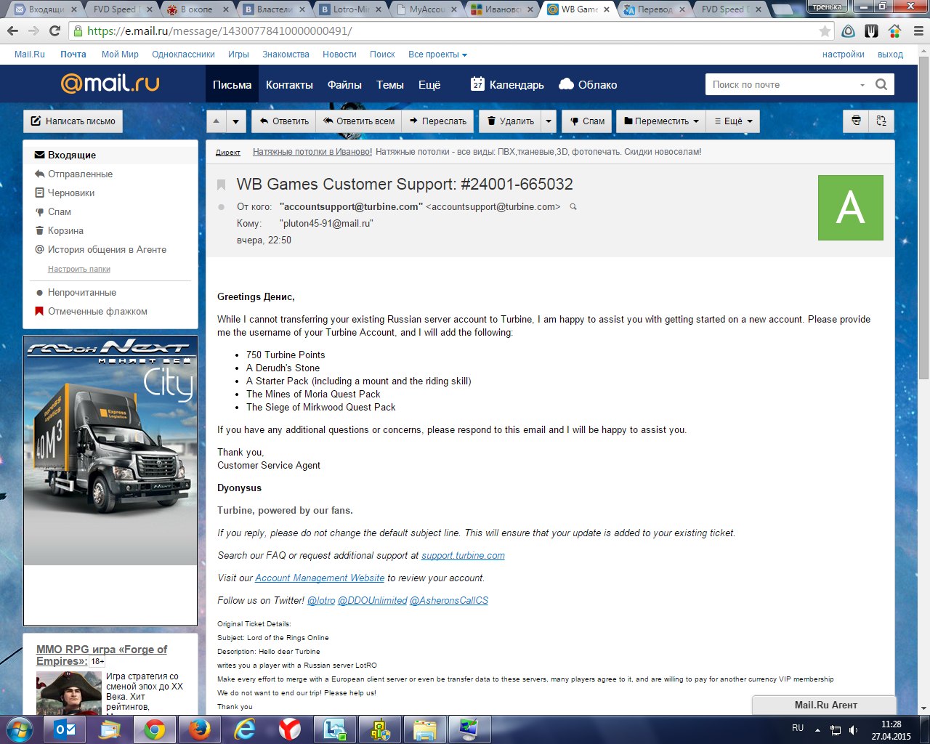Delete the message with Удалить

click(x=510, y=121)
